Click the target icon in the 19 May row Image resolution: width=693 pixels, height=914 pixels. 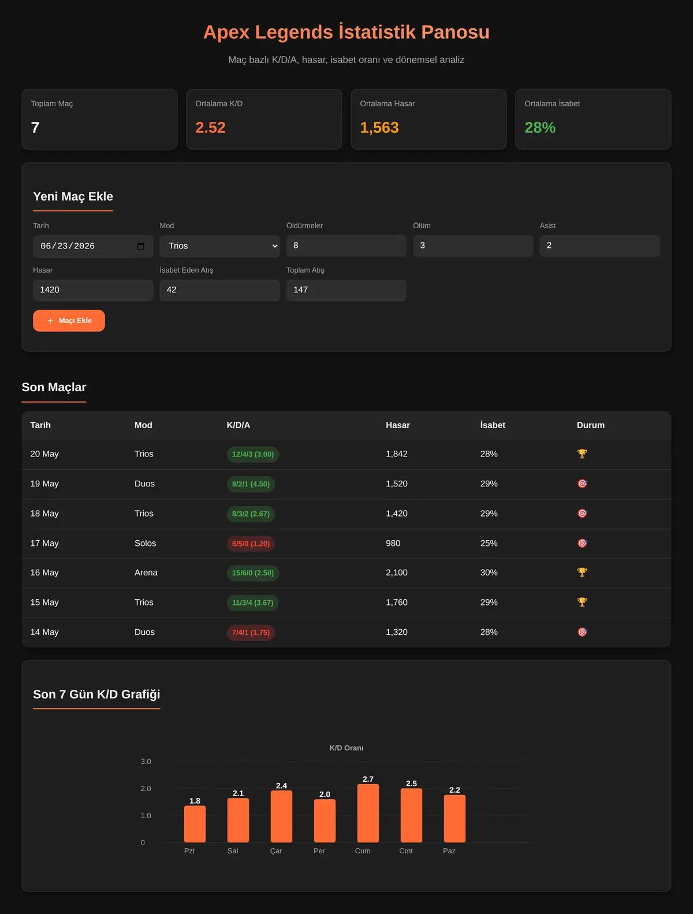[x=582, y=484]
